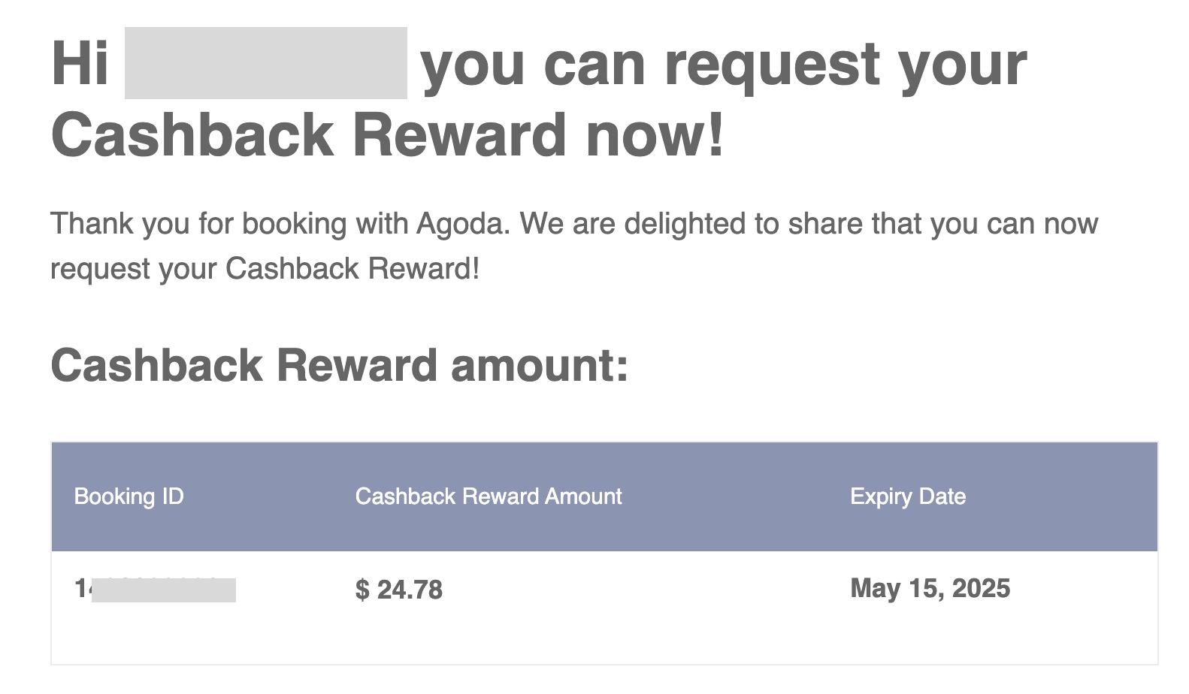Click the 'May 15, 2025' expiry cell

click(x=930, y=588)
